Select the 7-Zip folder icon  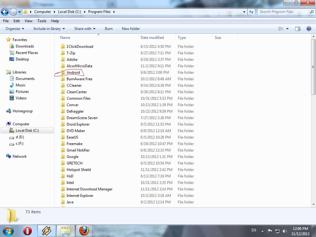(x=63, y=53)
